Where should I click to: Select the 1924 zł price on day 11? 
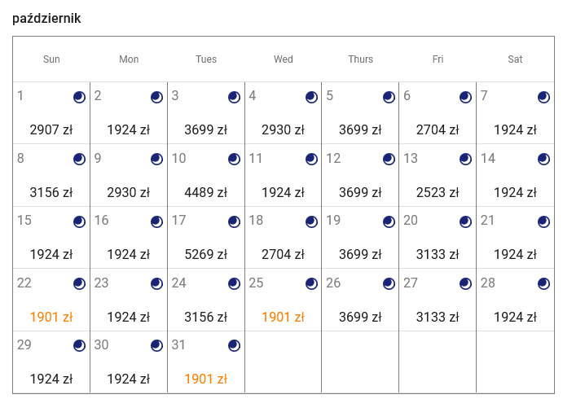283,193
